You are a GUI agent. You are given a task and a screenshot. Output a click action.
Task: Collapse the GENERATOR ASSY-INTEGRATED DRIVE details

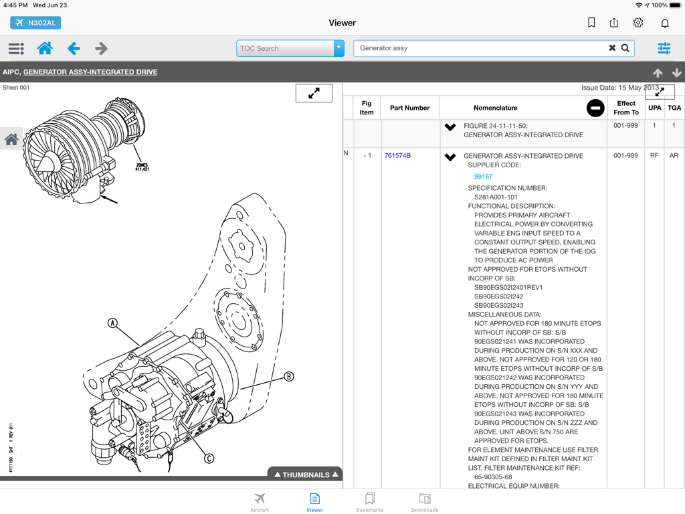pyautogui.click(x=450, y=157)
